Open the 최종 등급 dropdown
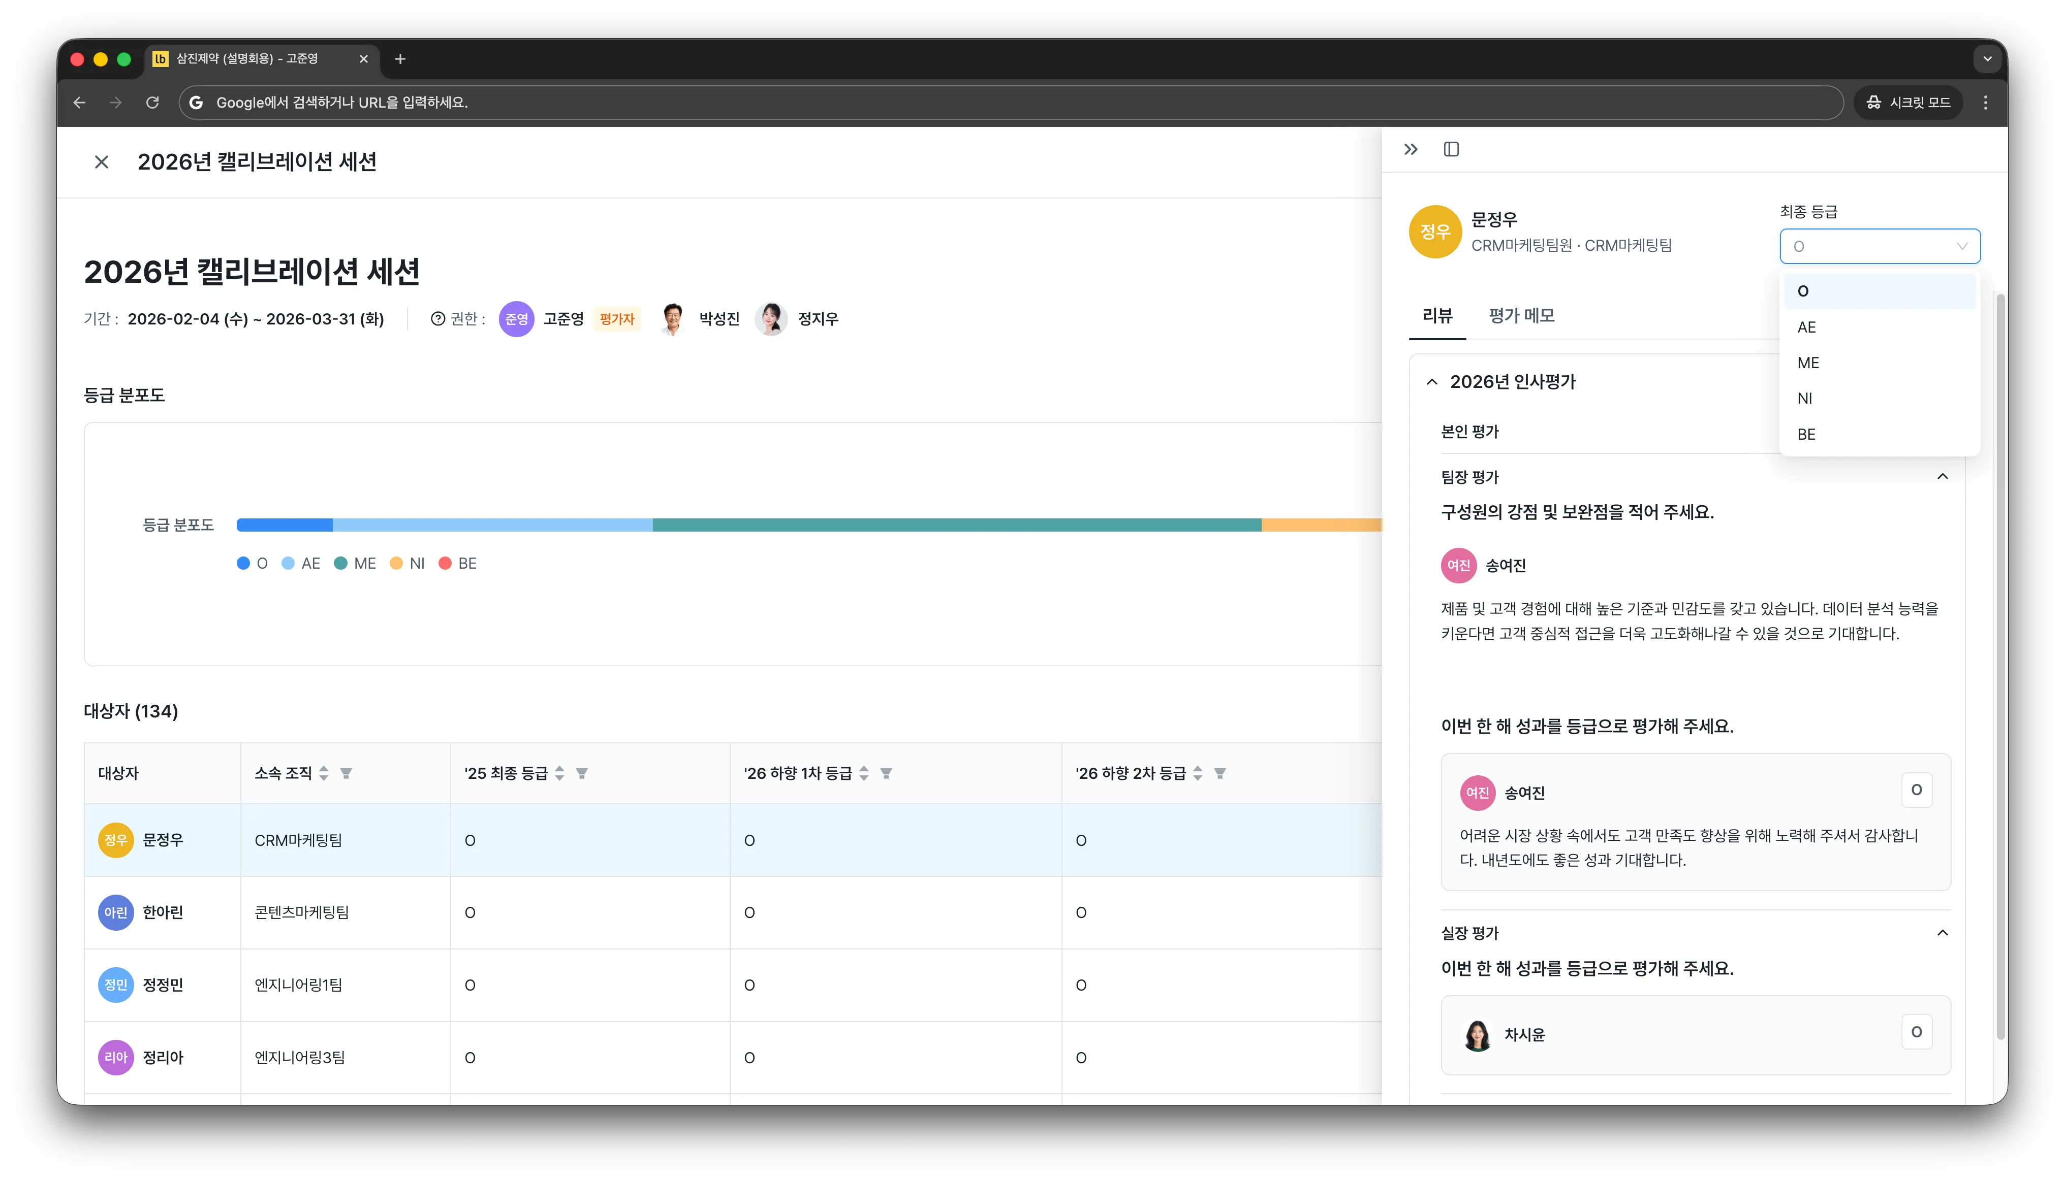2065x1180 pixels. [1879, 246]
